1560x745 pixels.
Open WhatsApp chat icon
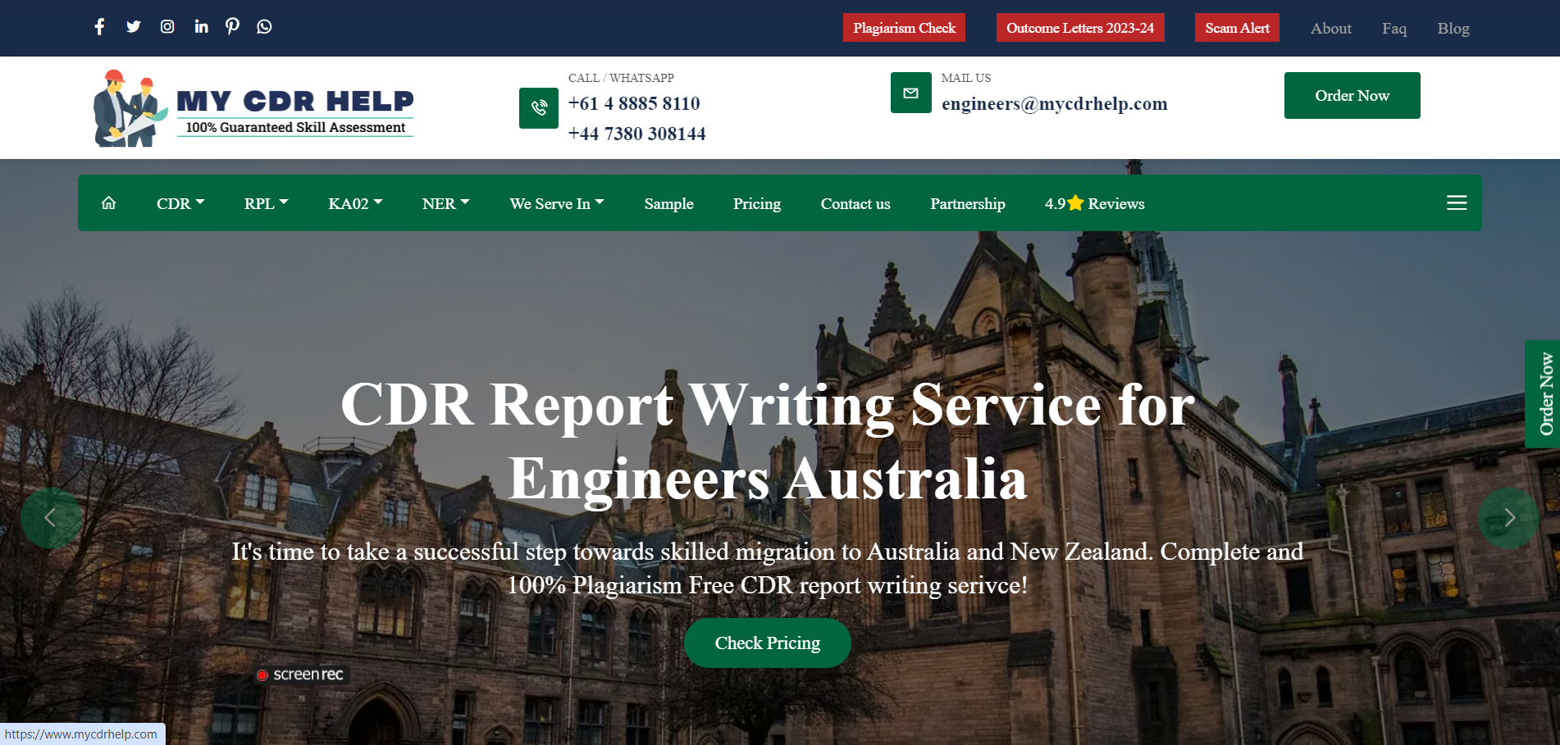(x=264, y=27)
